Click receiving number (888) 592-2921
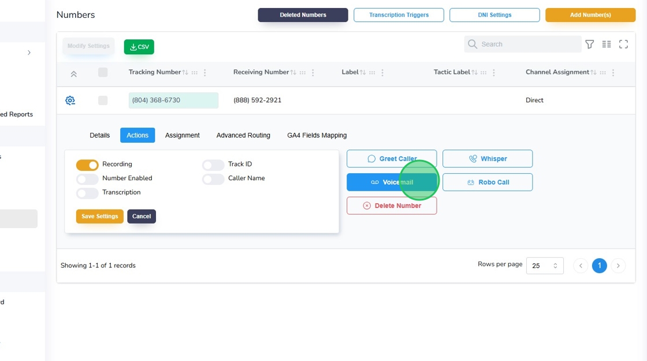The image size is (647, 361). [258, 101]
